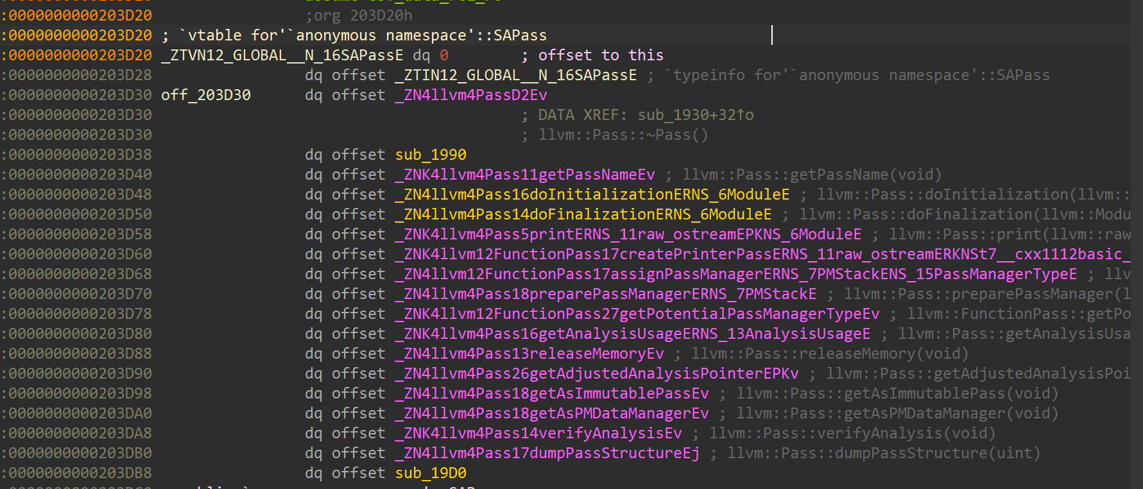The image size is (1143, 489).
Task: Click the _ZTVN12_GLOBAL__N_16SAPassE vtable label
Action: click(x=282, y=55)
